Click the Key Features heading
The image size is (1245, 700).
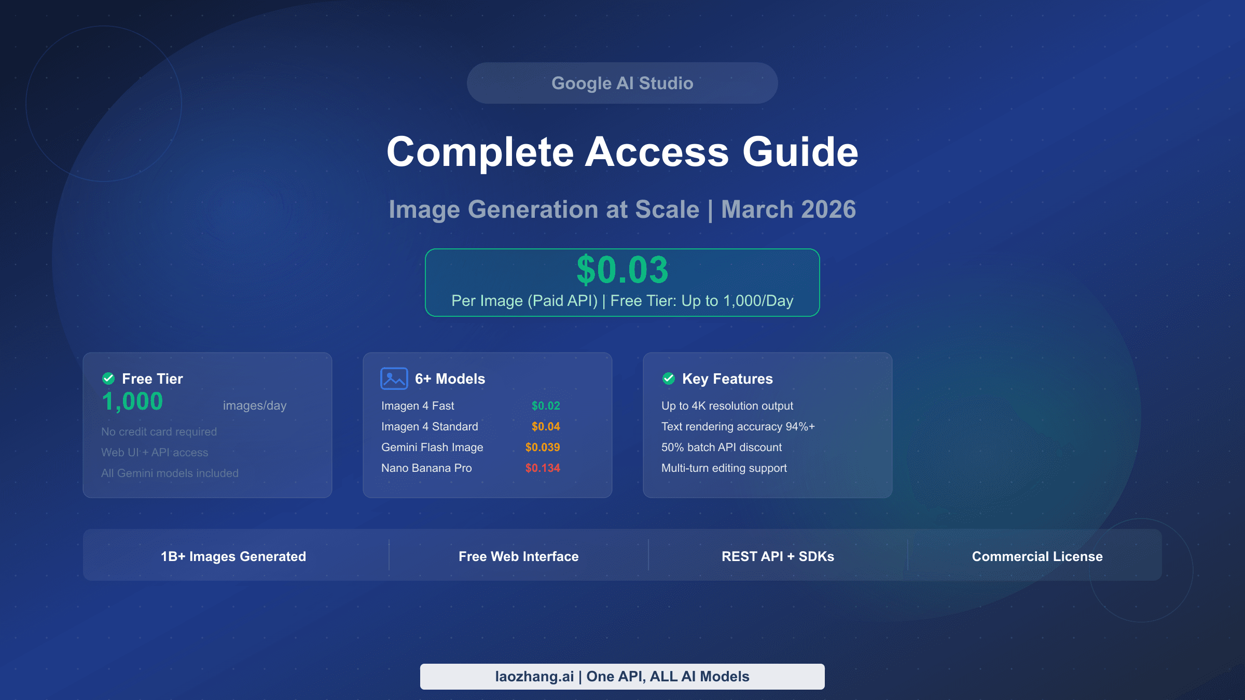(x=727, y=379)
